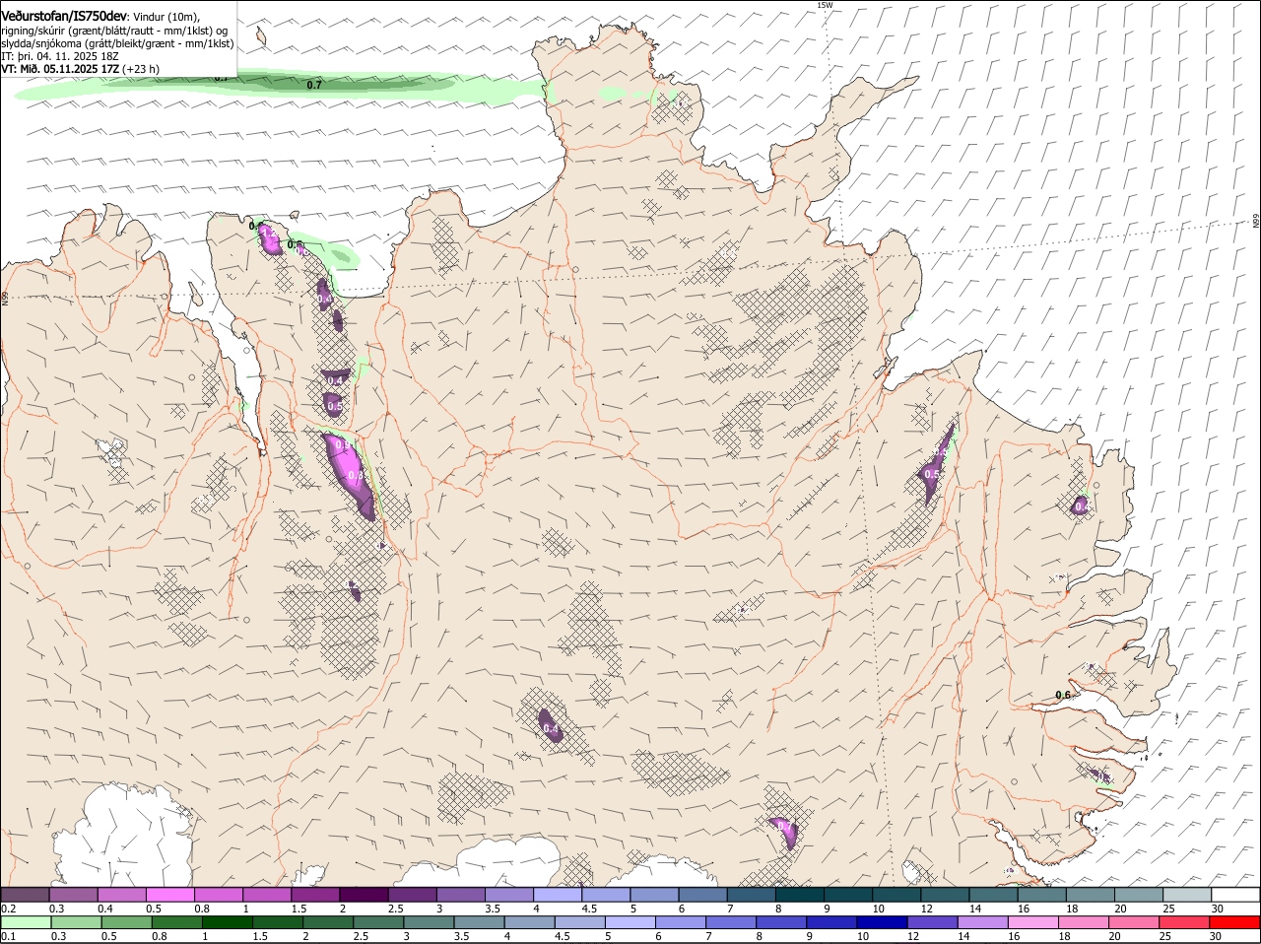Choose the darkest green 1 swatch in lower legend
Viewport: 1261px width, 944px height.
pyautogui.click(x=227, y=922)
